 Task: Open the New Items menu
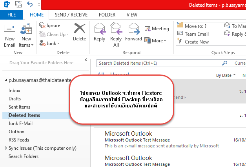pyautogui.click(x=26, y=35)
